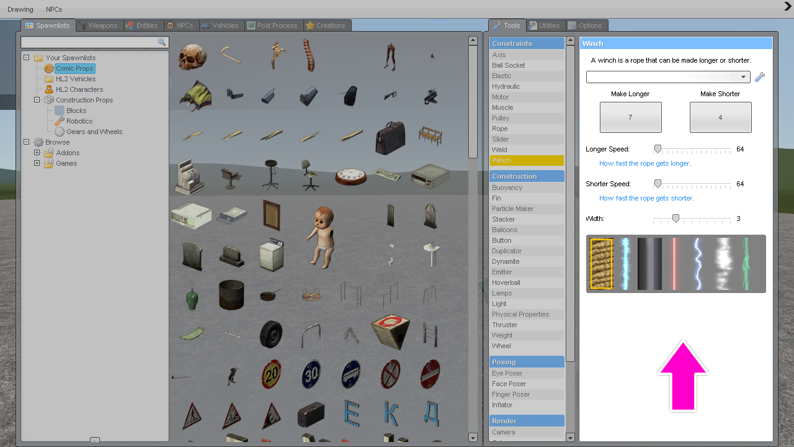The width and height of the screenshot is (794, 447).
Task: Click the search magnifier icon
Action: pos(162,42)
